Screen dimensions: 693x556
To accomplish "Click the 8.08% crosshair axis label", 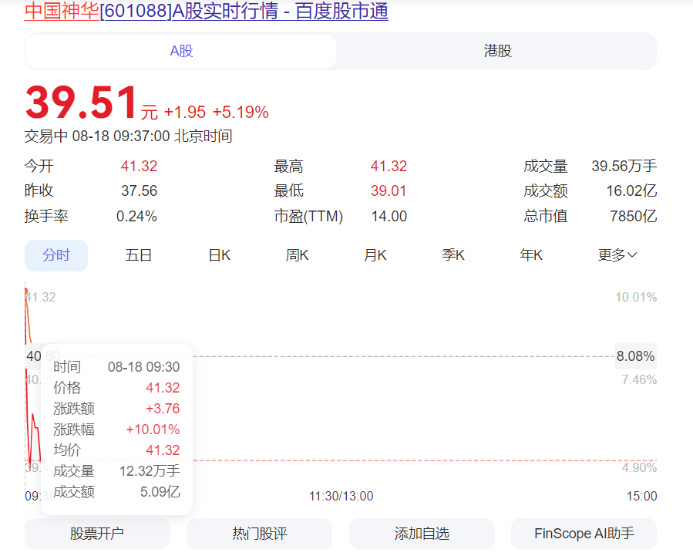I will click(635, 356).
